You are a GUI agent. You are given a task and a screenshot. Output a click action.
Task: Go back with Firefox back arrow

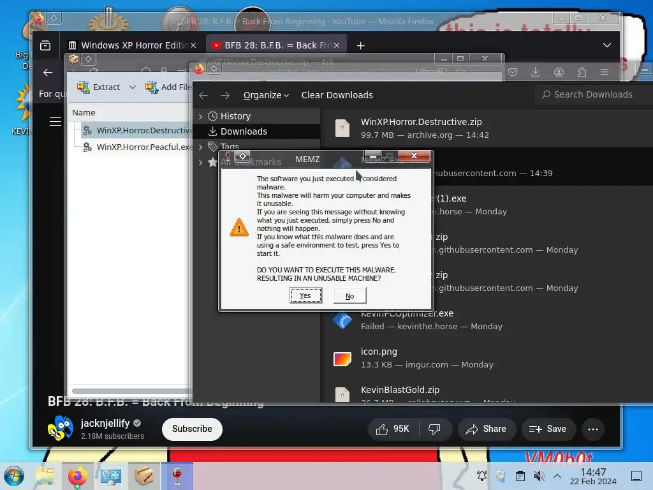[48, 73]
